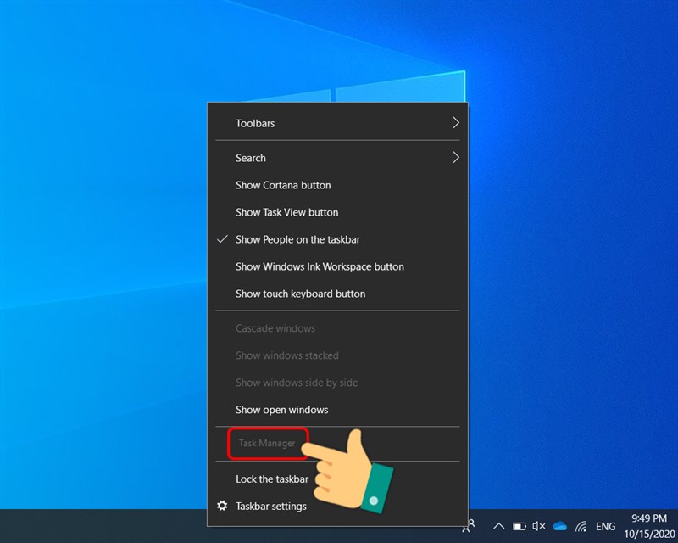The width and height of the screenshot is (678, 543).
Task: Expand the Toolbars submenu arrow
Action: click(x=455, y=123)
